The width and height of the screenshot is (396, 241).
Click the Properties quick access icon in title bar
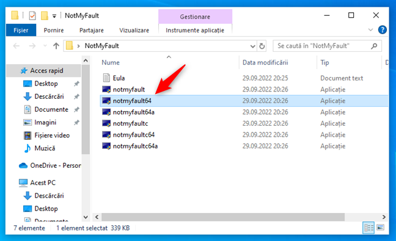pos(32,16)
